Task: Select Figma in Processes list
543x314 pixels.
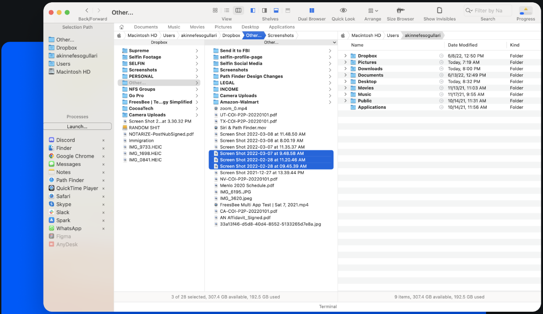Action: coord(60,237)
